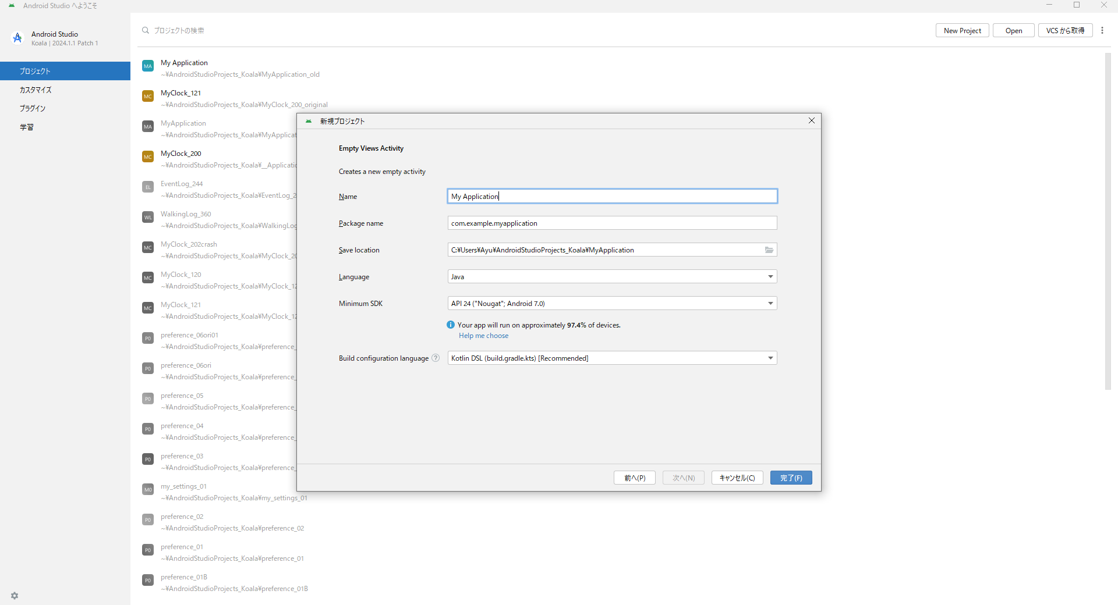
Task: Open the three-dot options menu at top right
Action: pyautogui.click(x=1102, y=31)
